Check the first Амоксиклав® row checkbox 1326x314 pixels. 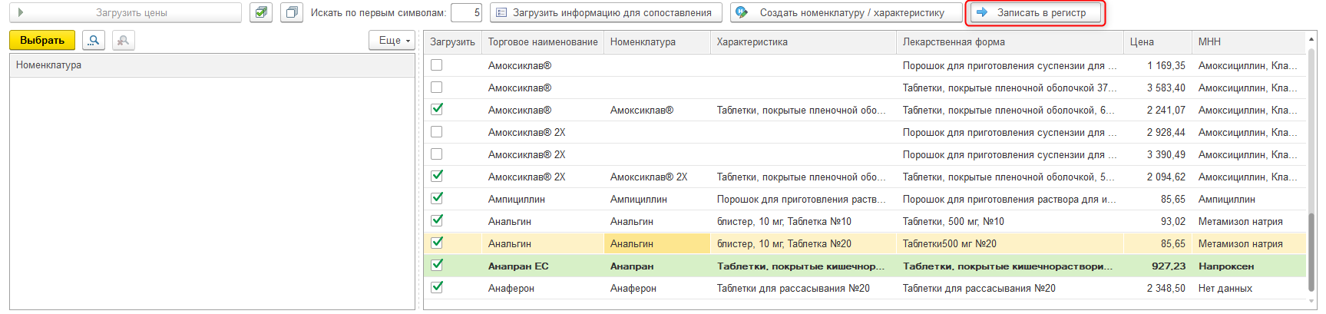pyautogui.click(x=437, y=65)
